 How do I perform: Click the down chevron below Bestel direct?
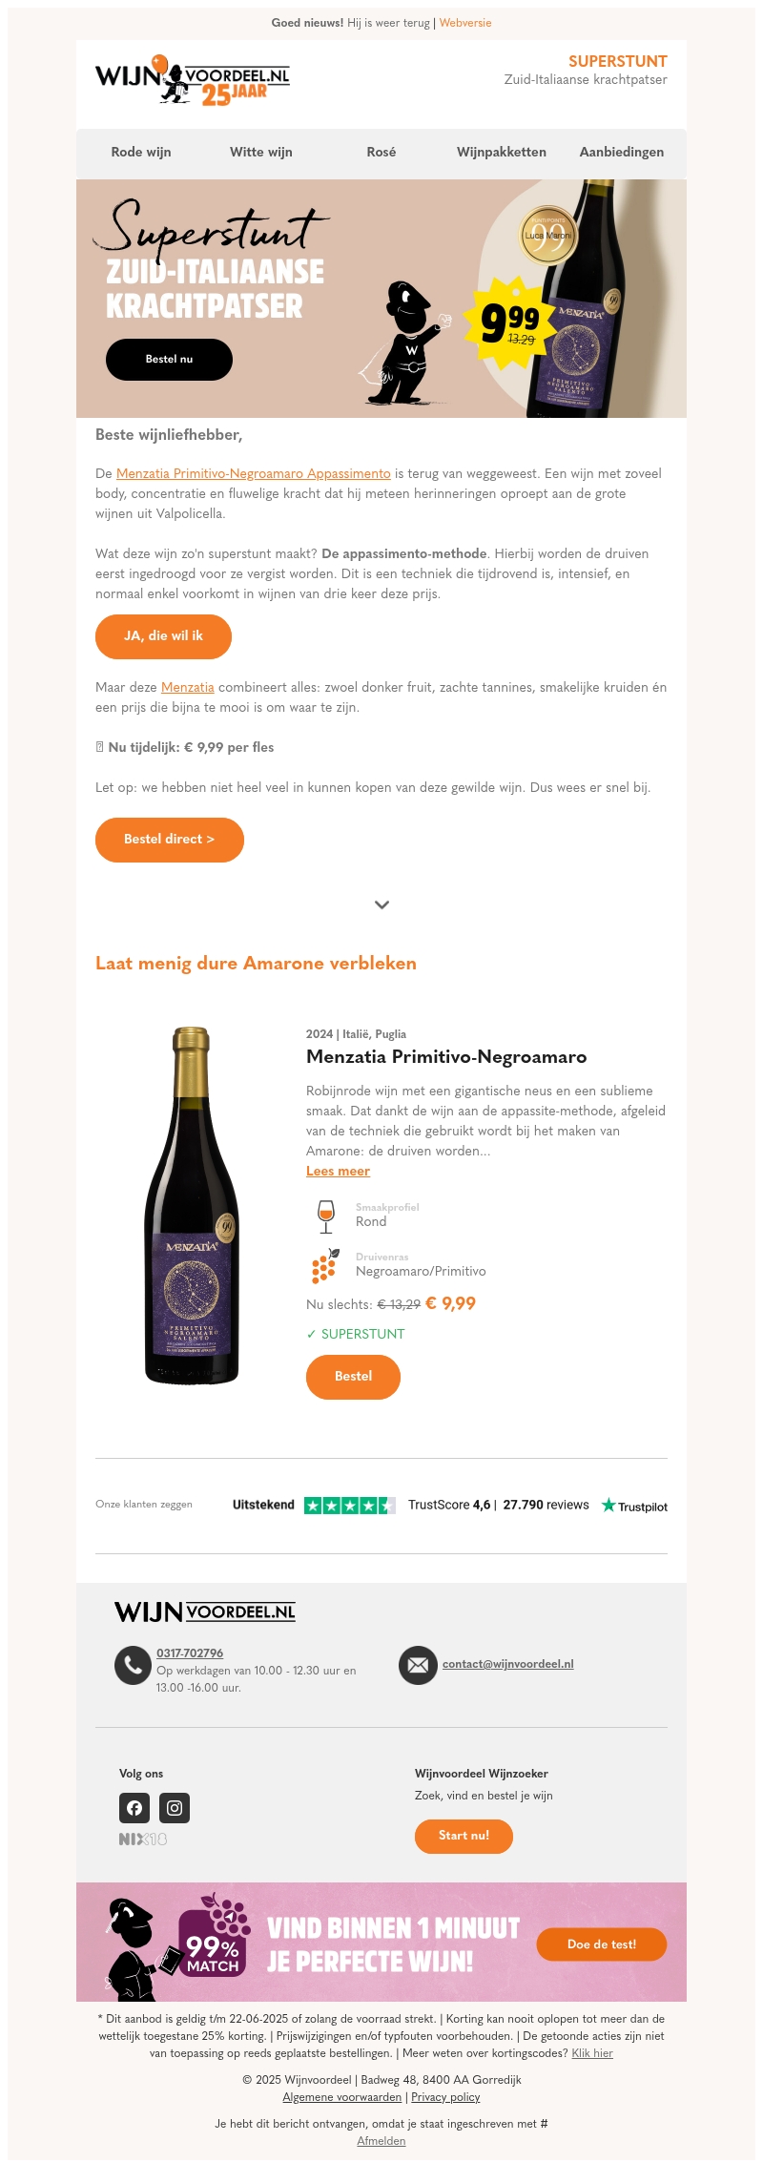[381, 904]
